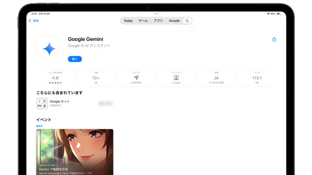Viewport: 312px width, 175px height.
Task: Tap the Google Gemini sparkle app icon
Action: point(49,49)
